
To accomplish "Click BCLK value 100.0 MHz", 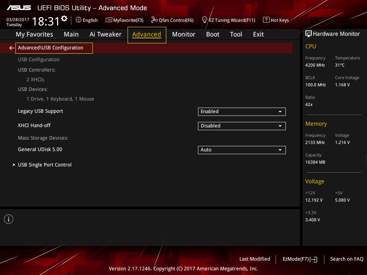I will point(315,85).
